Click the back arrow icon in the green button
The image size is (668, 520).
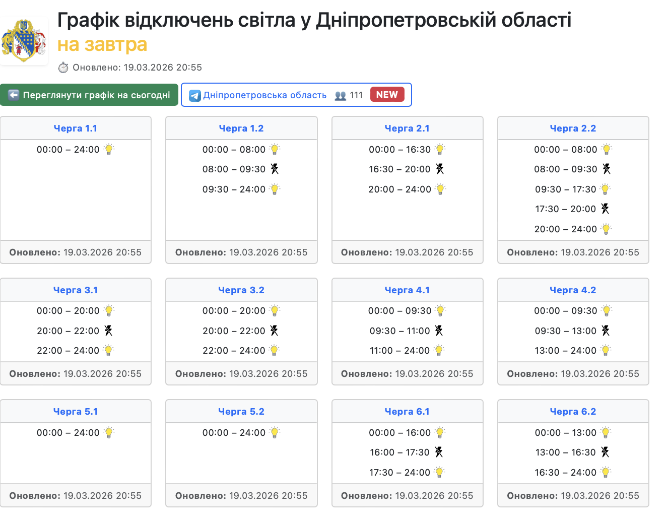[x=14, y=95]
